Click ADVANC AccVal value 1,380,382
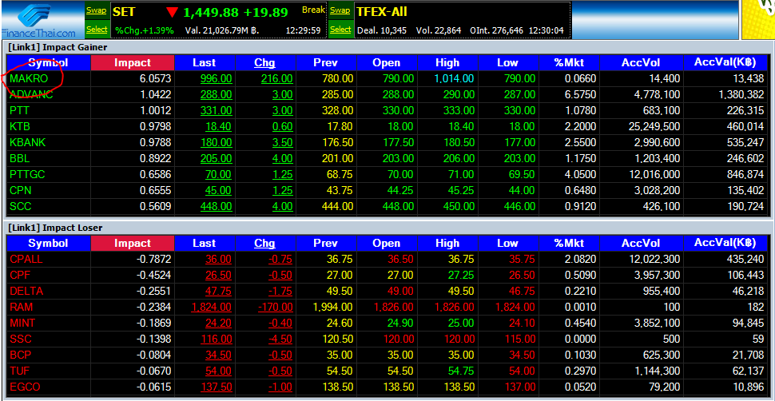 coord(739,94)
